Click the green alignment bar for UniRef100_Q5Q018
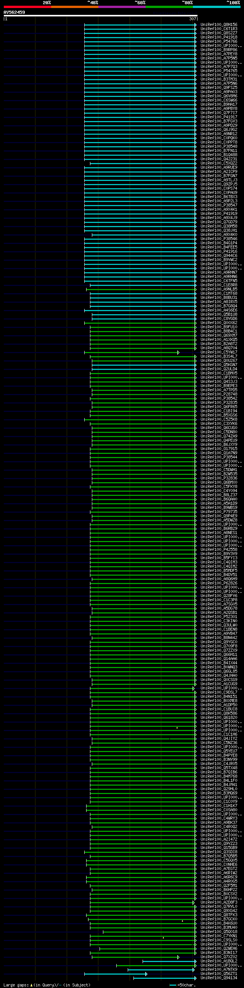Image resolution: width=244 pixels, height=988 pixels. click(x=150, y=932)
